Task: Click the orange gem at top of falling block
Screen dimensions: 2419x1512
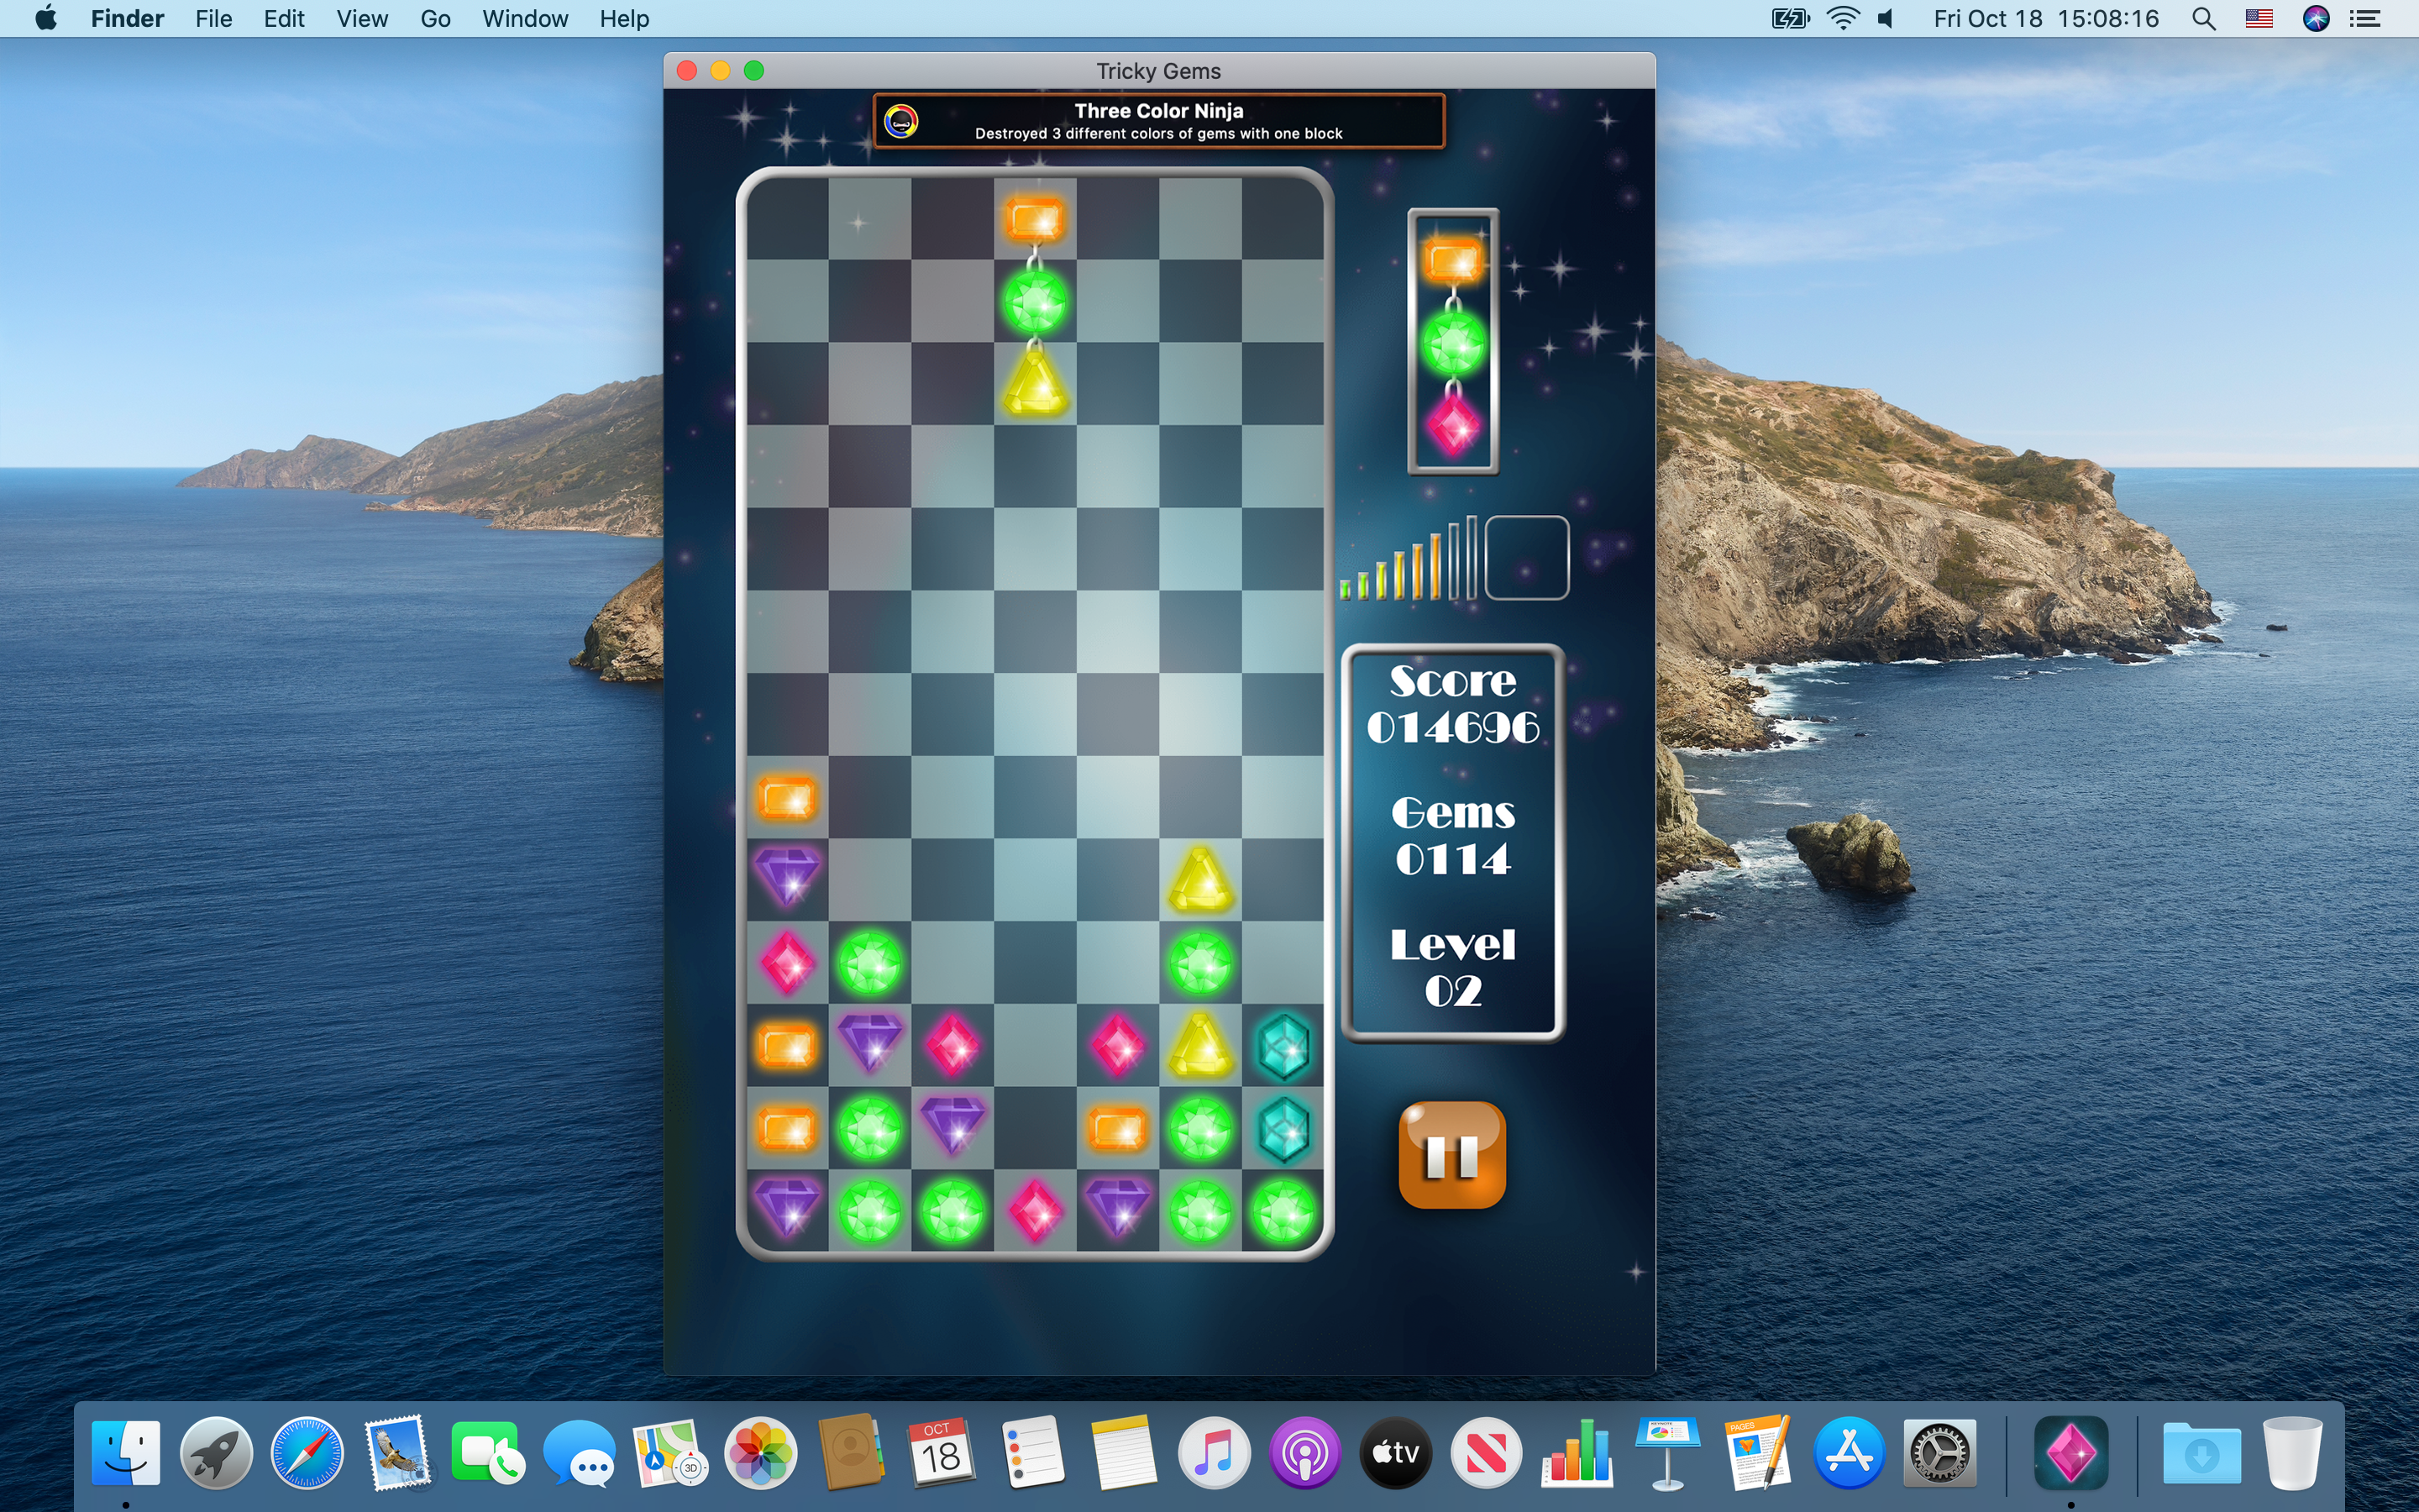Action: [x=1035, y=220]
